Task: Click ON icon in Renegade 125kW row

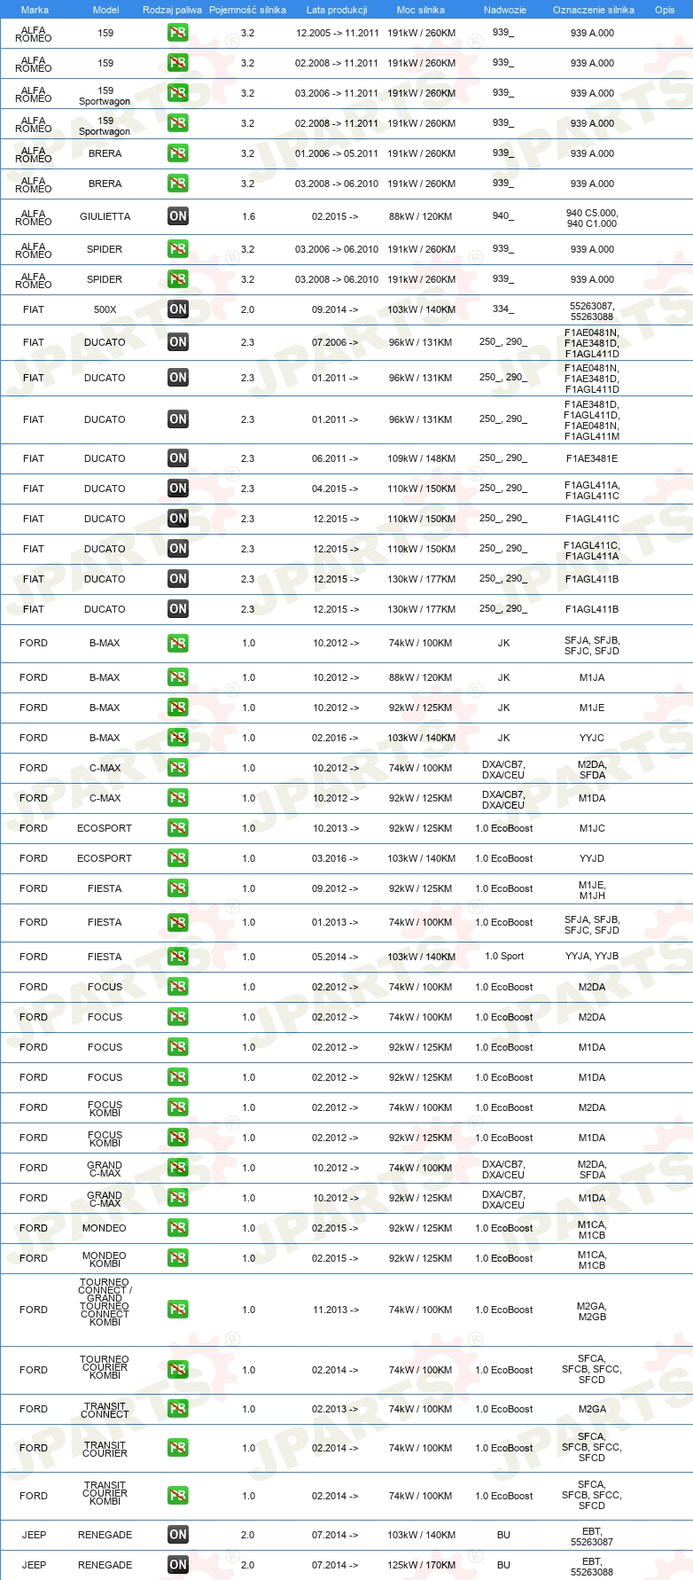Action: 178,1565
